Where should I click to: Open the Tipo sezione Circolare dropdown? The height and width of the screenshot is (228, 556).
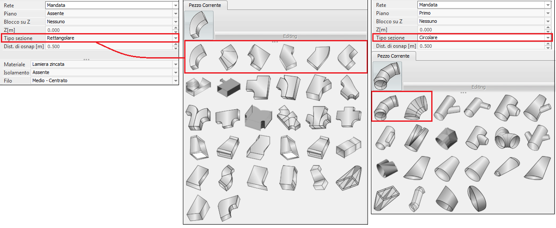pyautogui.click(x=548, y=38)
